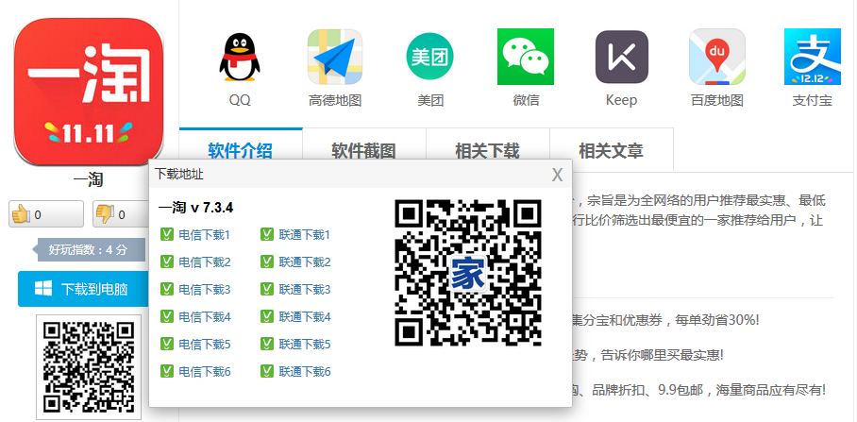Click the 下载到电脑 button
This screenshot has width=857, height=422.
(84, 289)
